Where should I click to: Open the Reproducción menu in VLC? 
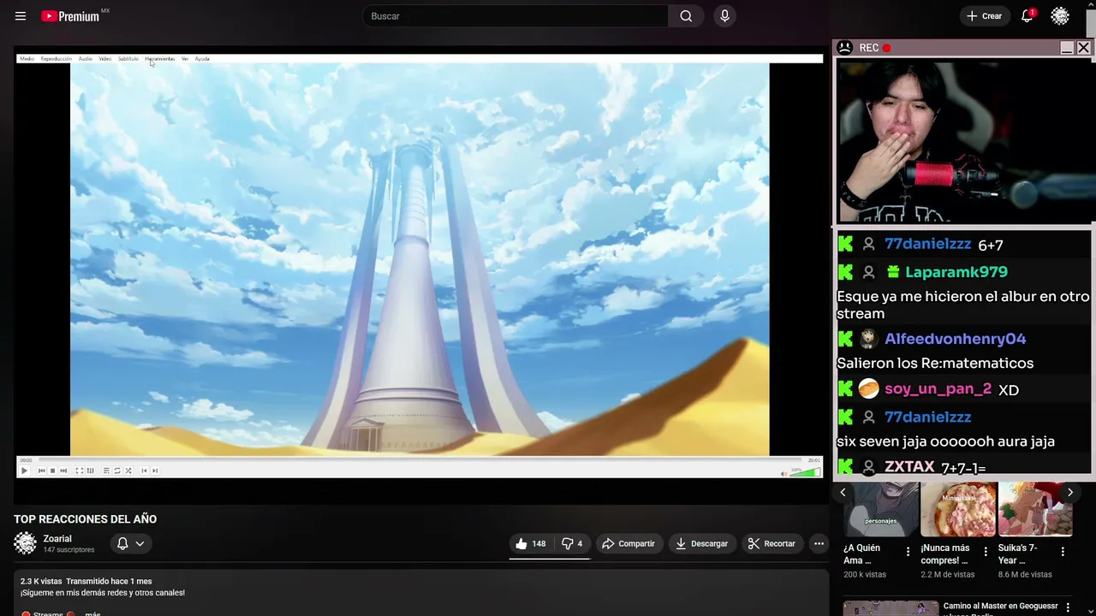pos(57,59)
